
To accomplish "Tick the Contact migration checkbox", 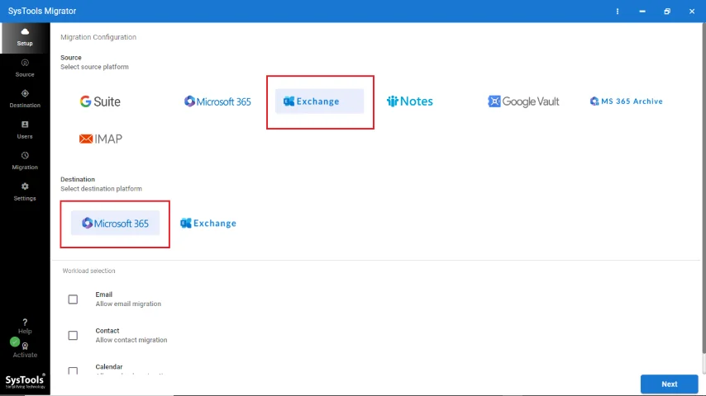I will pos(73,335).
